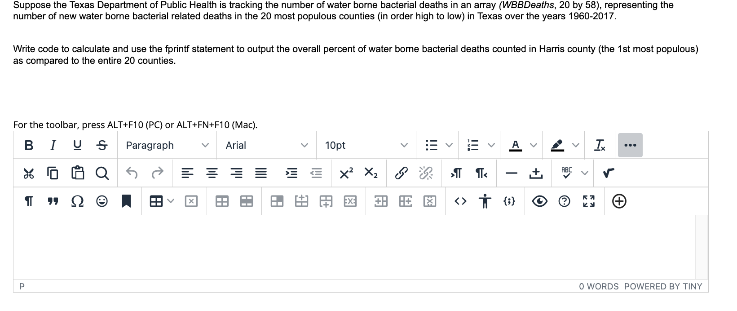Viewport: 737px width, 311px height.
Task: Toggle italic formatting
Action: click(53, 145)
